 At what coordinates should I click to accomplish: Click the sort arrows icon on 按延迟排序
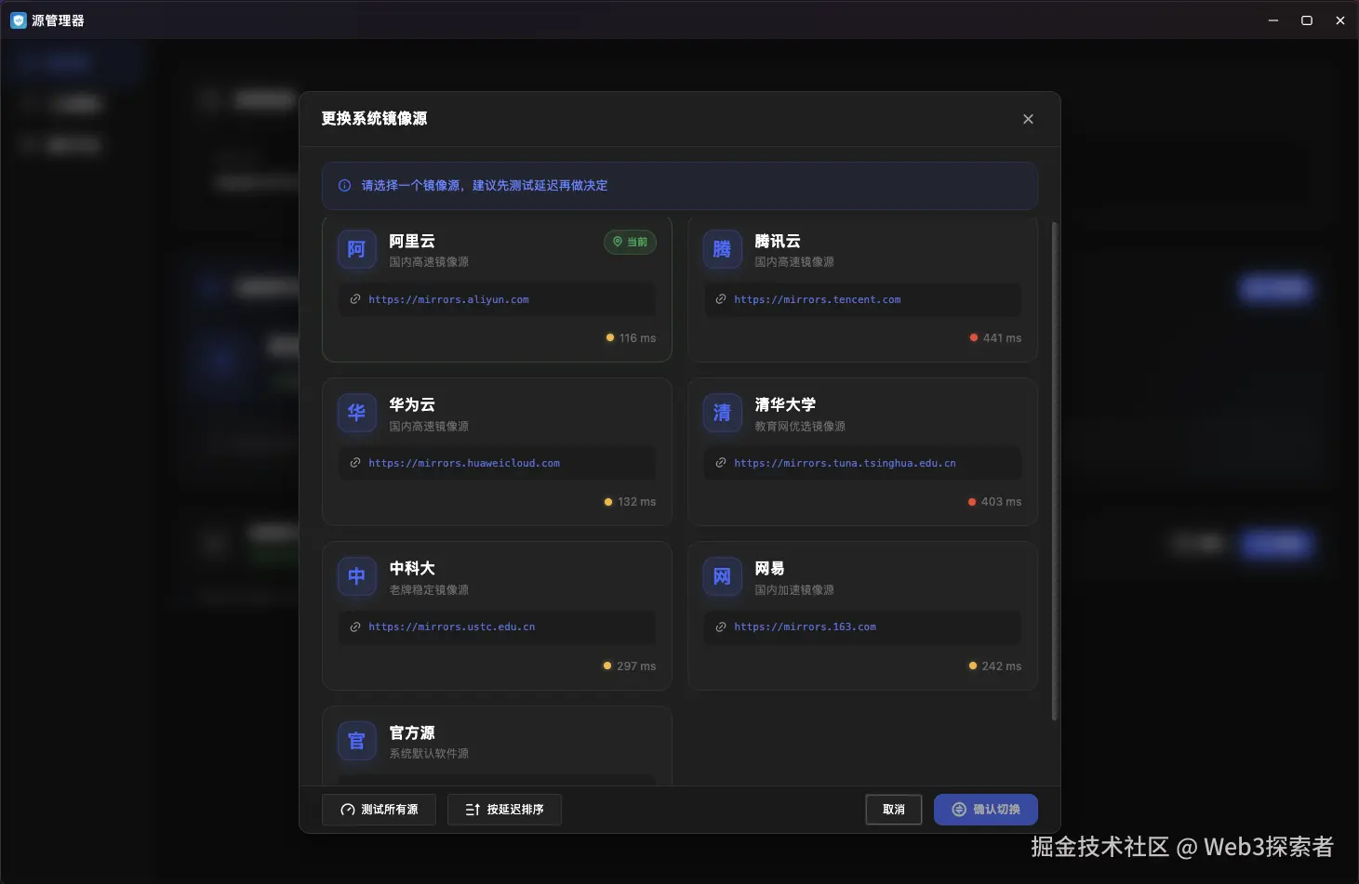(470, 810)
